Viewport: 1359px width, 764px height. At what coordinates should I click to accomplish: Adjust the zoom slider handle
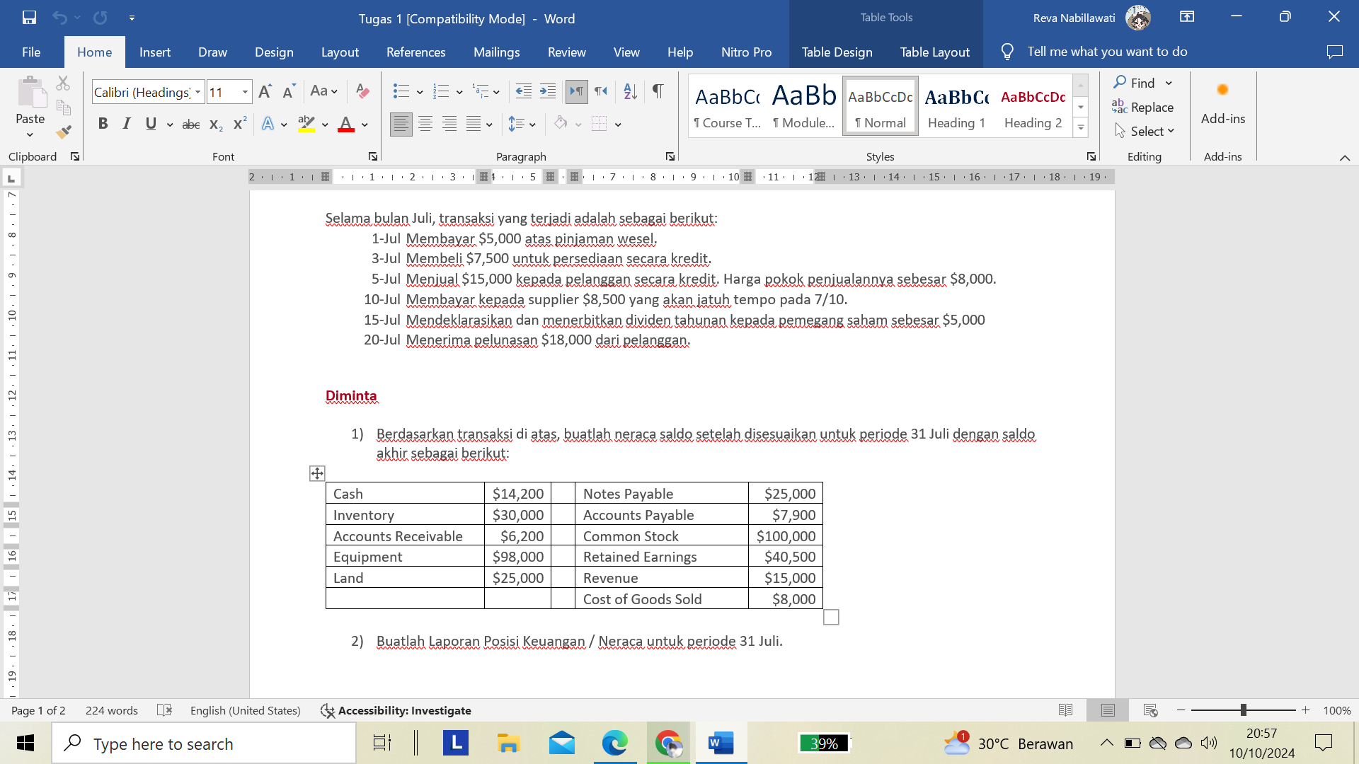pos(1244,710)
